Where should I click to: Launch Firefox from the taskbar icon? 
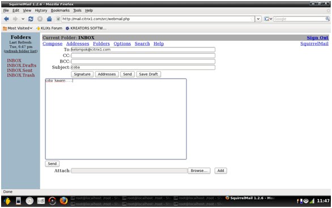tap(63, 201)
